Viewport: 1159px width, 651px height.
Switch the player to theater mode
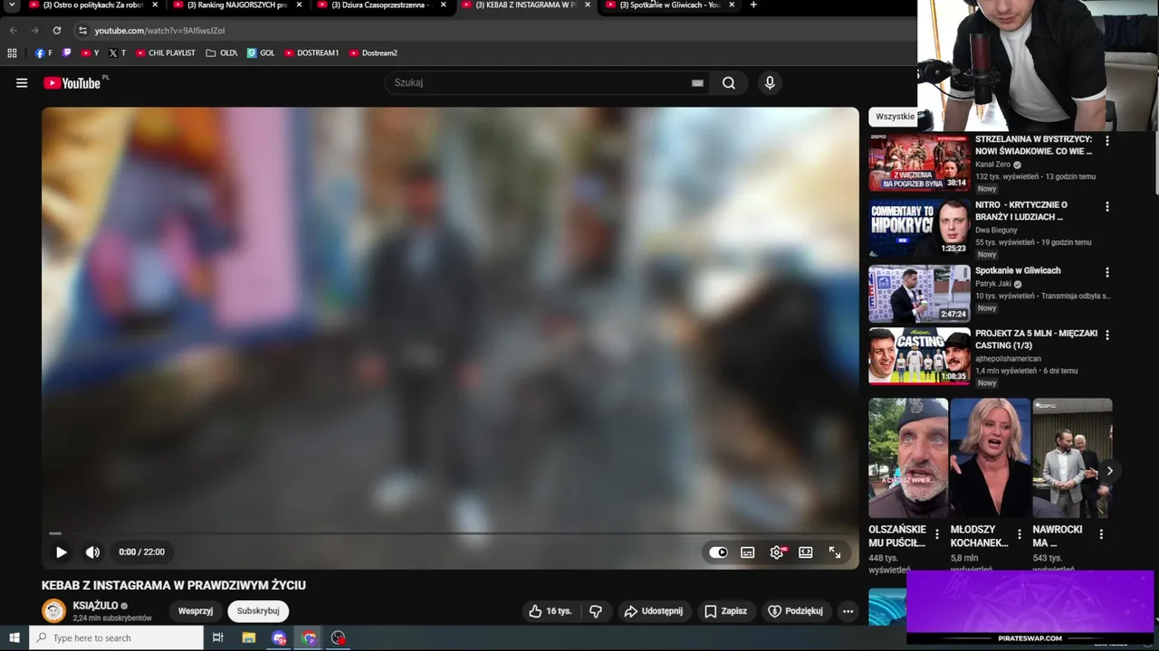coord(806,552)
